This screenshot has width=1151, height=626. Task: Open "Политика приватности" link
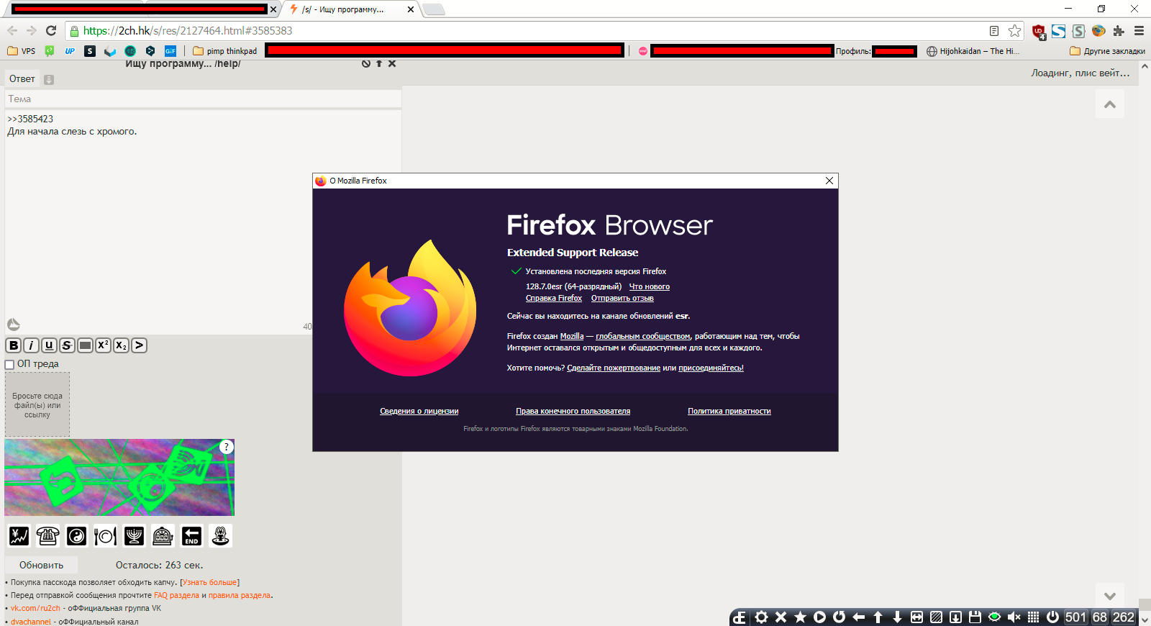coord(729,412)
